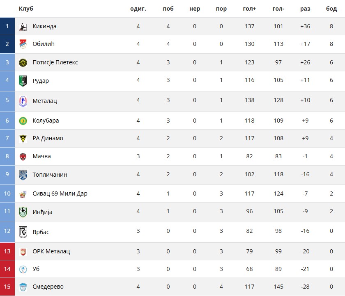This screenshot has width=345, height=296.
Task: Click the Уб club logo icon
Action: (23, 269)
